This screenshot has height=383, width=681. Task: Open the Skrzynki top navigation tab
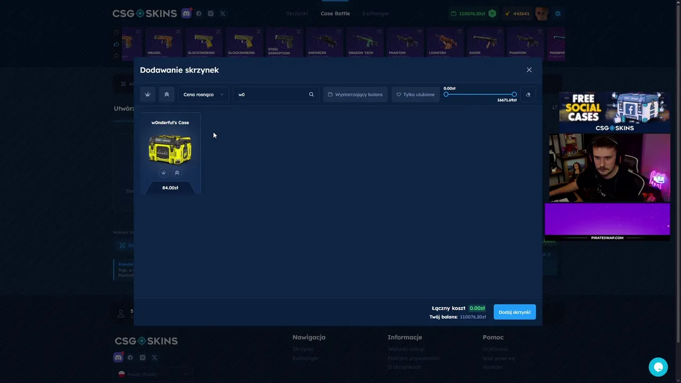(297, 13)
